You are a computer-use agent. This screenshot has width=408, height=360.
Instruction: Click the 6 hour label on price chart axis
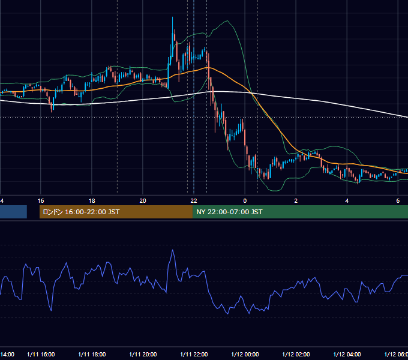pyautogui.click(x=398, y=201)
